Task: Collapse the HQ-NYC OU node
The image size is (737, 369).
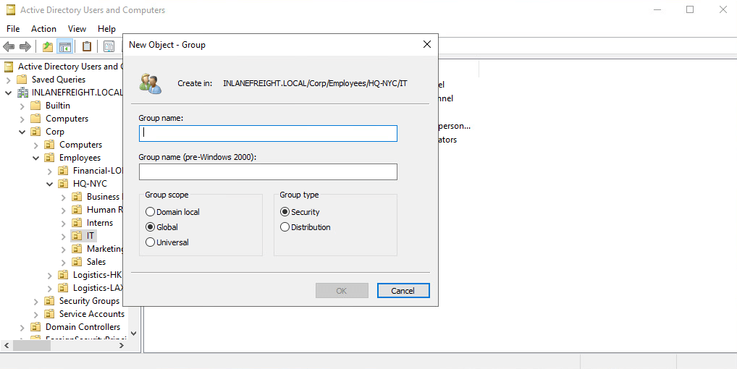Action: (x=49, y=184)
